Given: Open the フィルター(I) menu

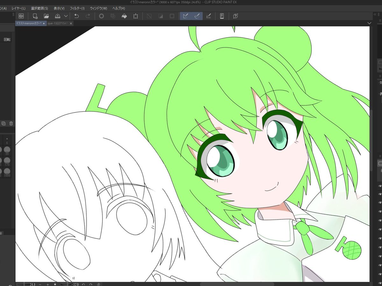Looking at the screenshot, I should tap(77, 8).
